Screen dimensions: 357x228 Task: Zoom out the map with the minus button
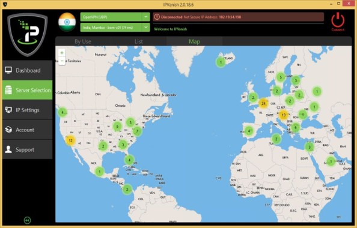62,61
